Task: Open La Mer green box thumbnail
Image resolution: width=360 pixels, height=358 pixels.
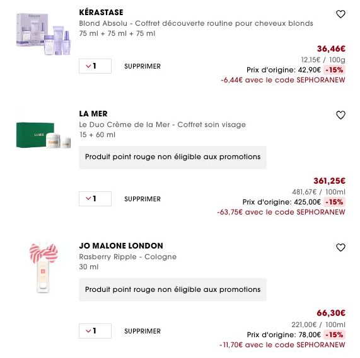Action: click(x=44, y=135)
